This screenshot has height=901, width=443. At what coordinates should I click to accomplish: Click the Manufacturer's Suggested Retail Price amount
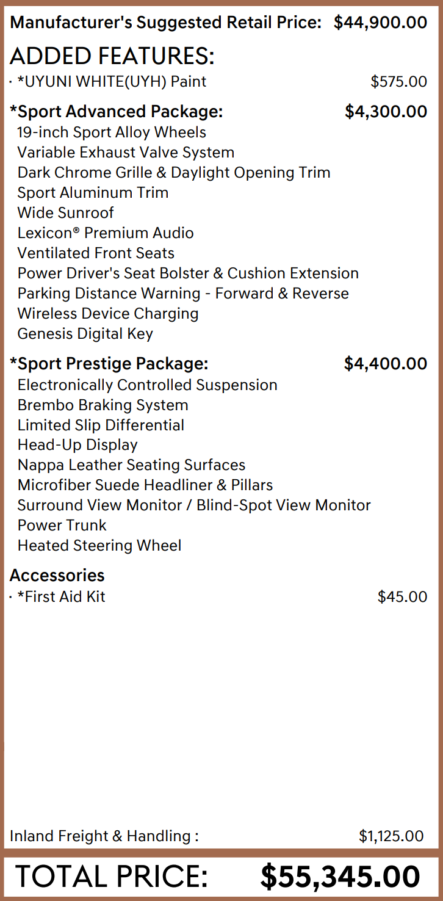[380, 23]
